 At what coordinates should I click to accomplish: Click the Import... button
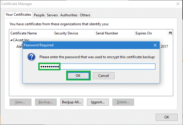tap(98, 102)
